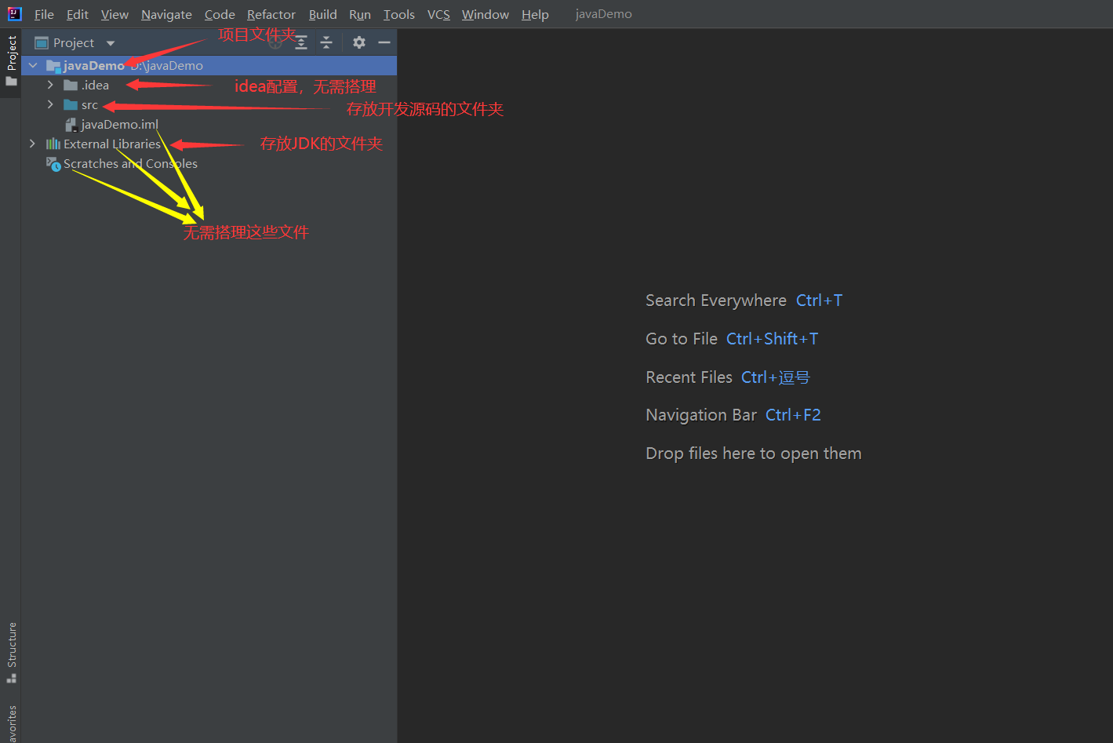The width and height of the screenshot is (1113, 743).
Task: Open the View menu
Action: click(115, 14)
